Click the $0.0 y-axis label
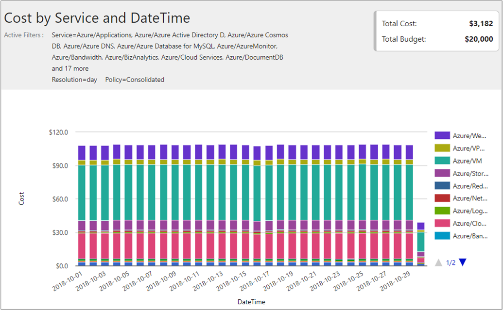Image resolution: width=503 pixels, height=310 pixels. [x=62, y=266]
